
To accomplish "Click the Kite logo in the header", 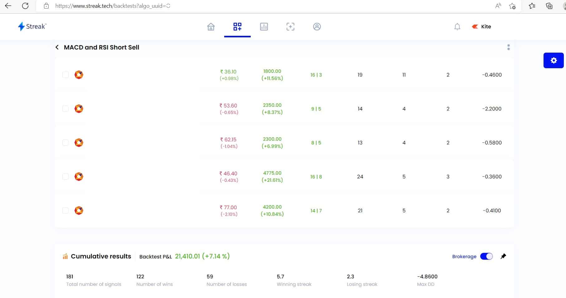I will click(x=475, y=26).
